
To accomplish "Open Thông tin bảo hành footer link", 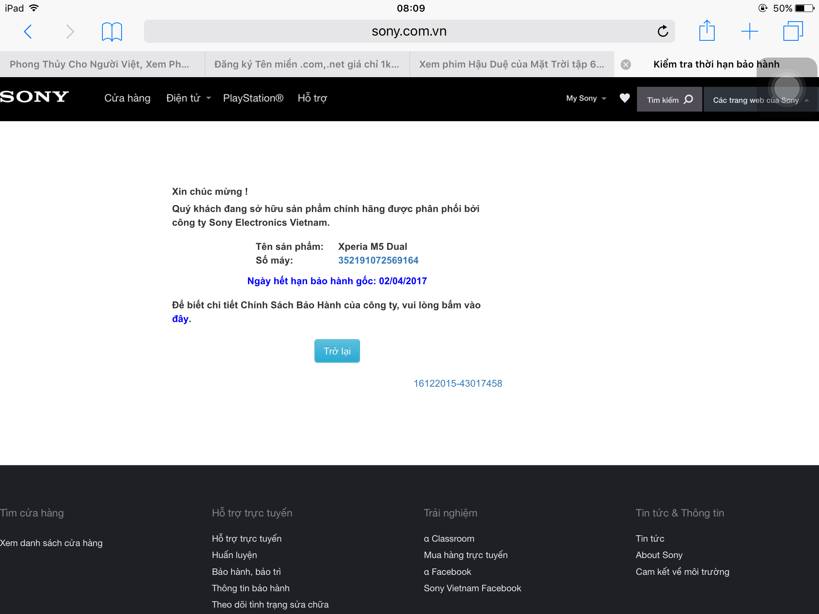I will (x=251, y=588).
